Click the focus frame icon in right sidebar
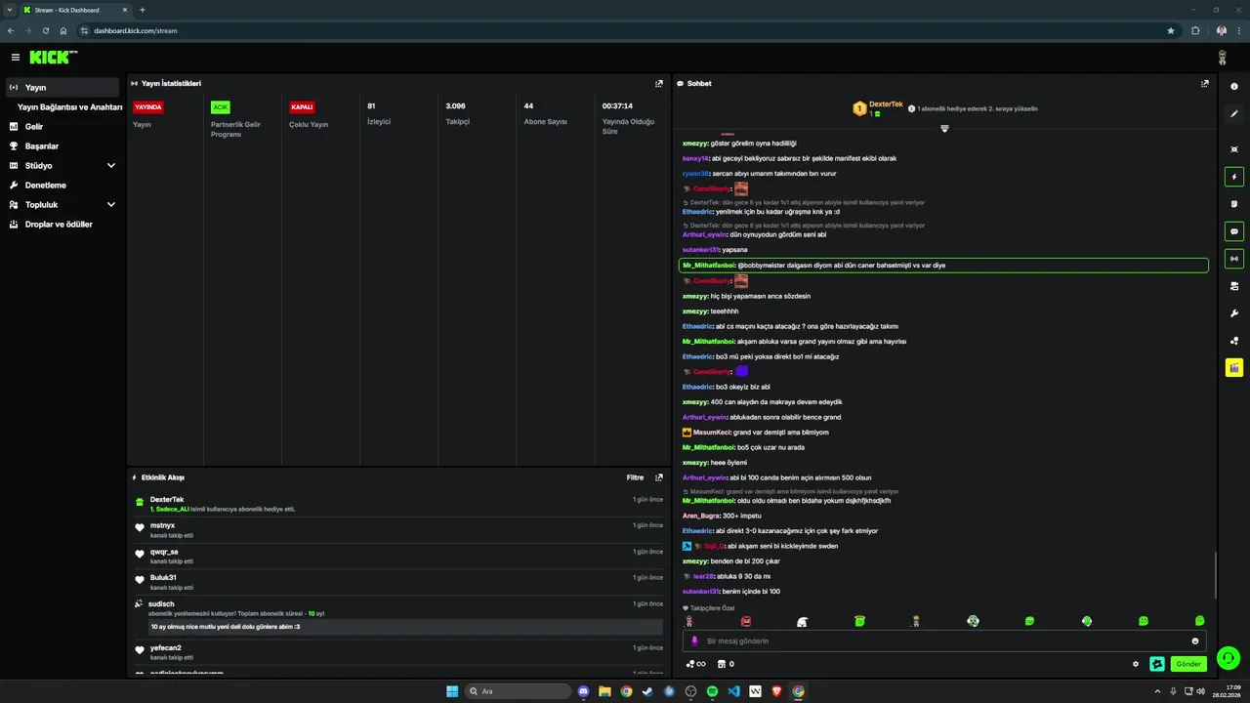 [x=1234, y=149]
